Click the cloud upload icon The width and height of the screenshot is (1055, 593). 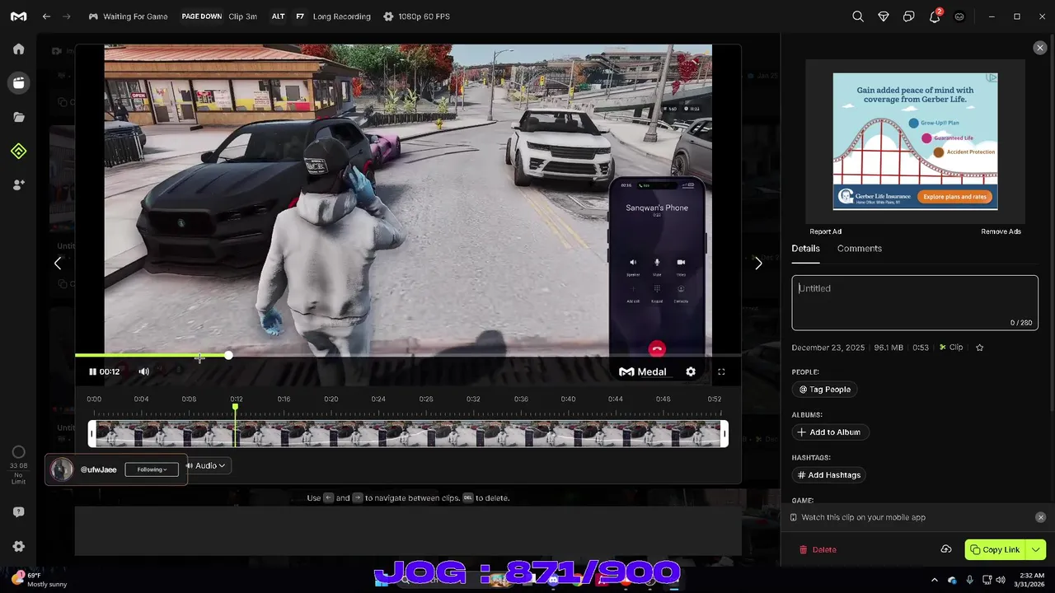click(x=946, y=549)
